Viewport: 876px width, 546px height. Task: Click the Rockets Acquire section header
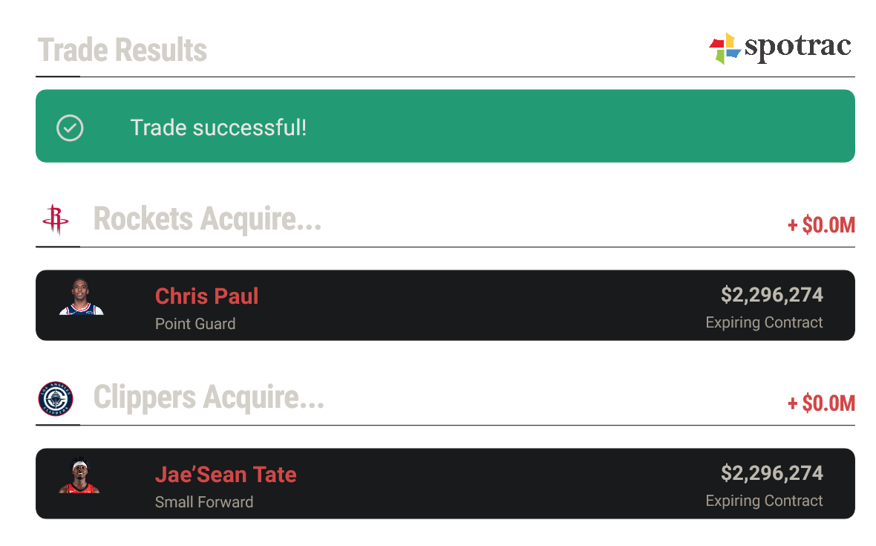(208, 219)
